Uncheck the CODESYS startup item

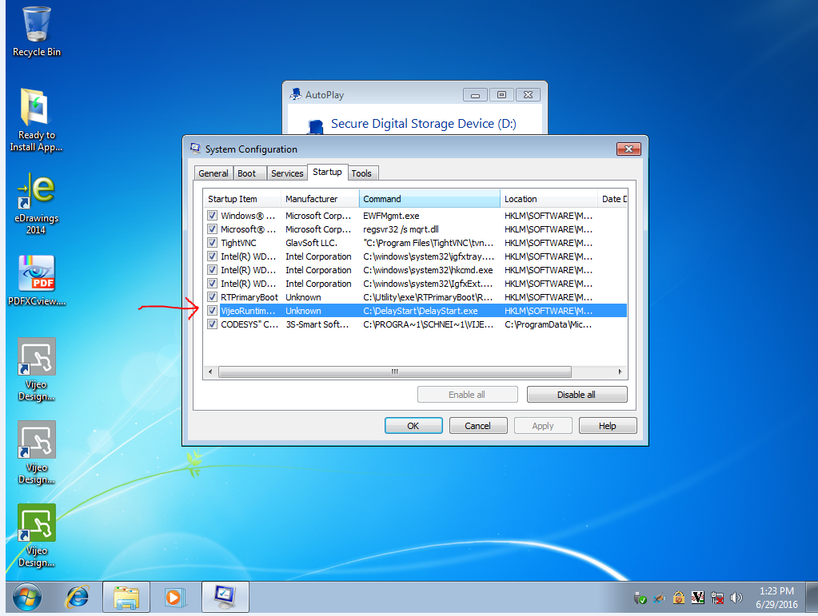click(213, 324)
